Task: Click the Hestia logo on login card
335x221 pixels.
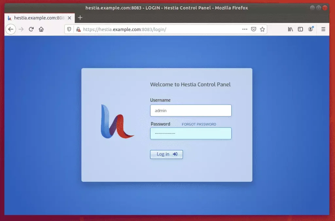Action: point(117,121)
